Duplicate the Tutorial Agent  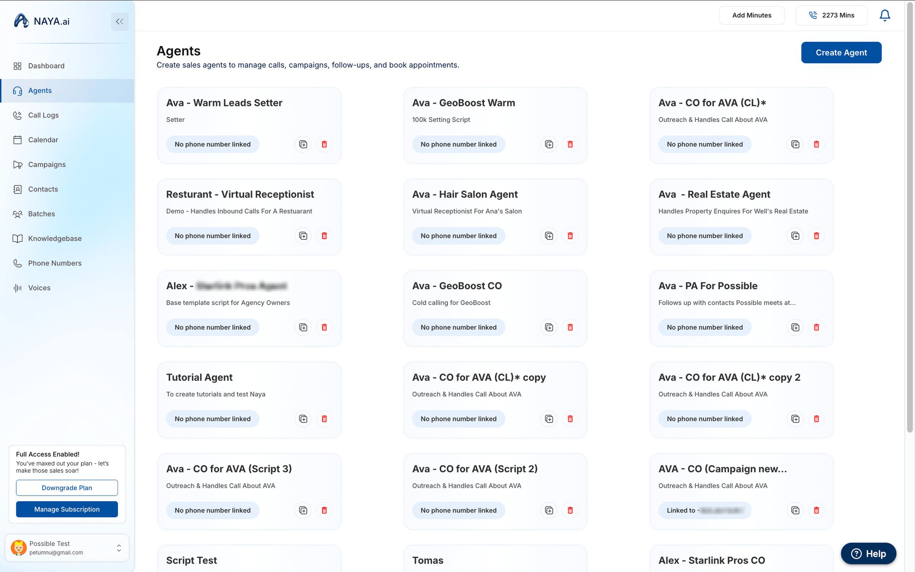pyautogui.click(x=303, y=419)
